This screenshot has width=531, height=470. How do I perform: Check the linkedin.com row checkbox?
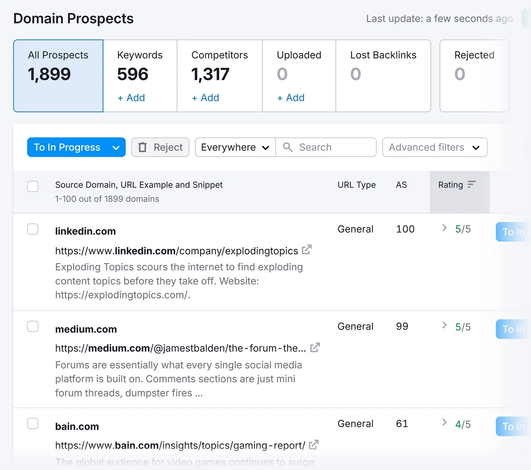click(33, 229)
